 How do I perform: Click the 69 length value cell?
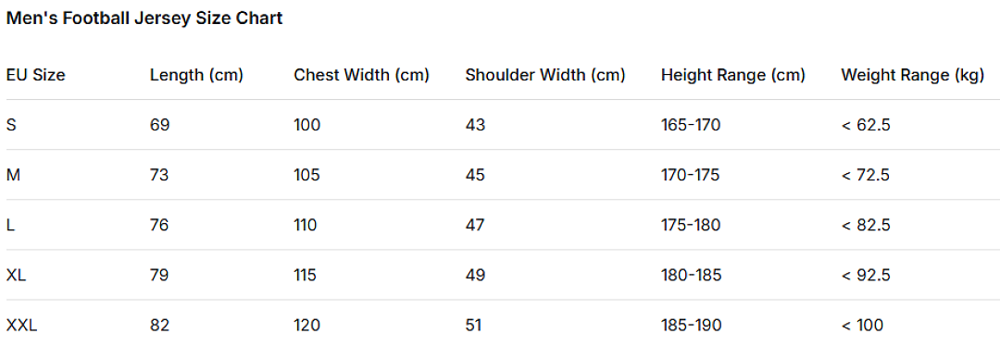159,125
